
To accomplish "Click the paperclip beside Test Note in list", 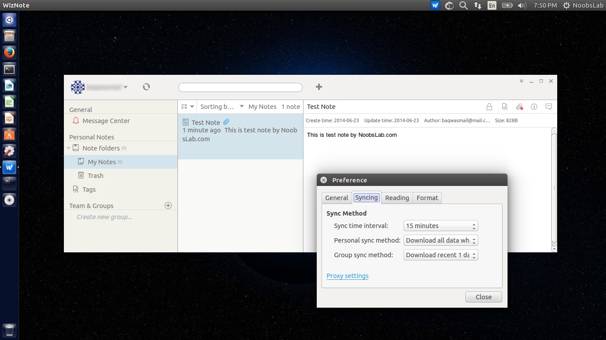I will (226, 122).
